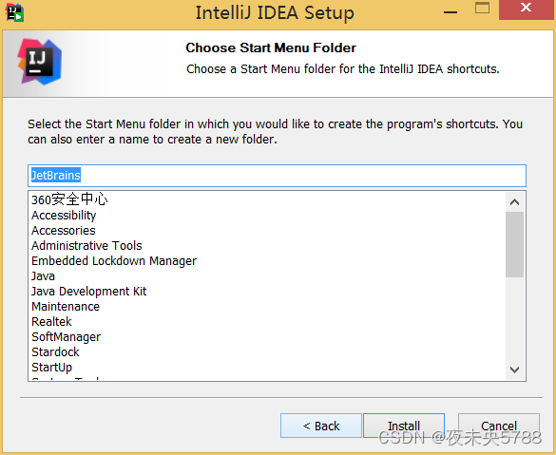Screen dimensions: 556x455
Task: Go back with the Back button
Action: coord(321,426)
